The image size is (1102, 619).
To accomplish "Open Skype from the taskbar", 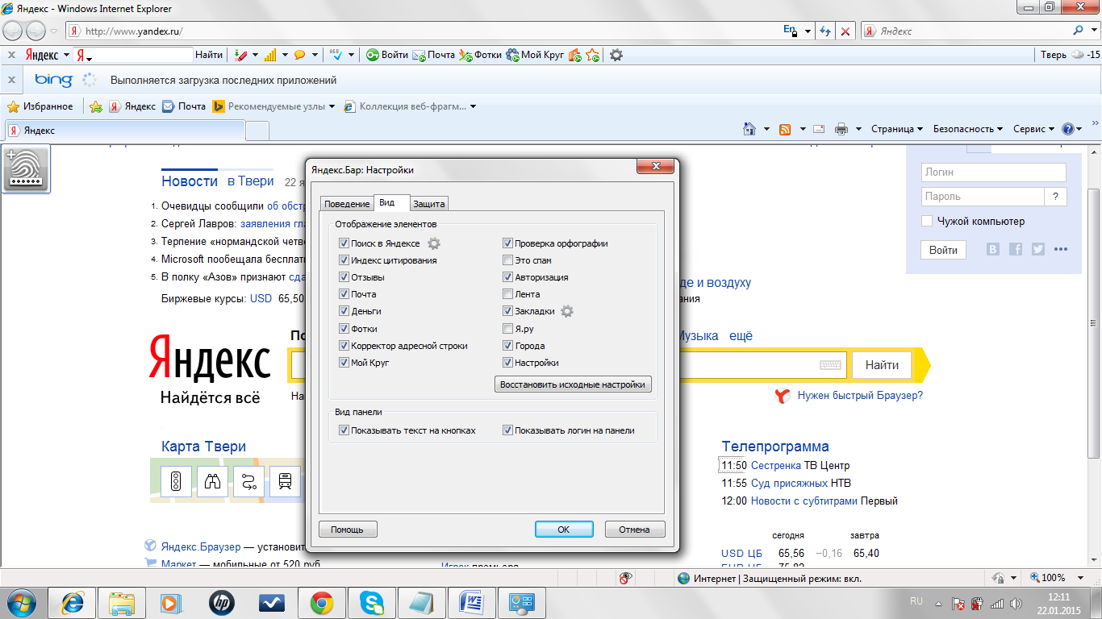I will click(372, 603).
